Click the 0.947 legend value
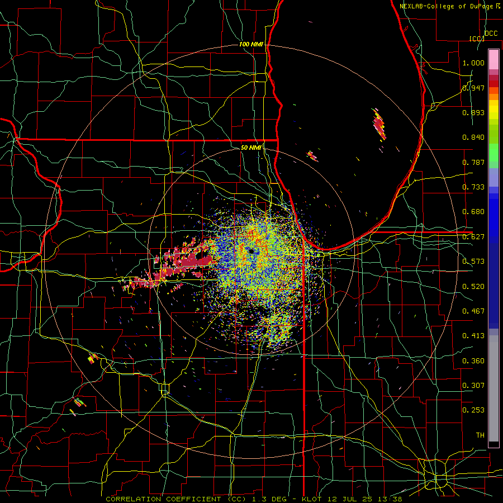503x503 pixels. point(473,88)
